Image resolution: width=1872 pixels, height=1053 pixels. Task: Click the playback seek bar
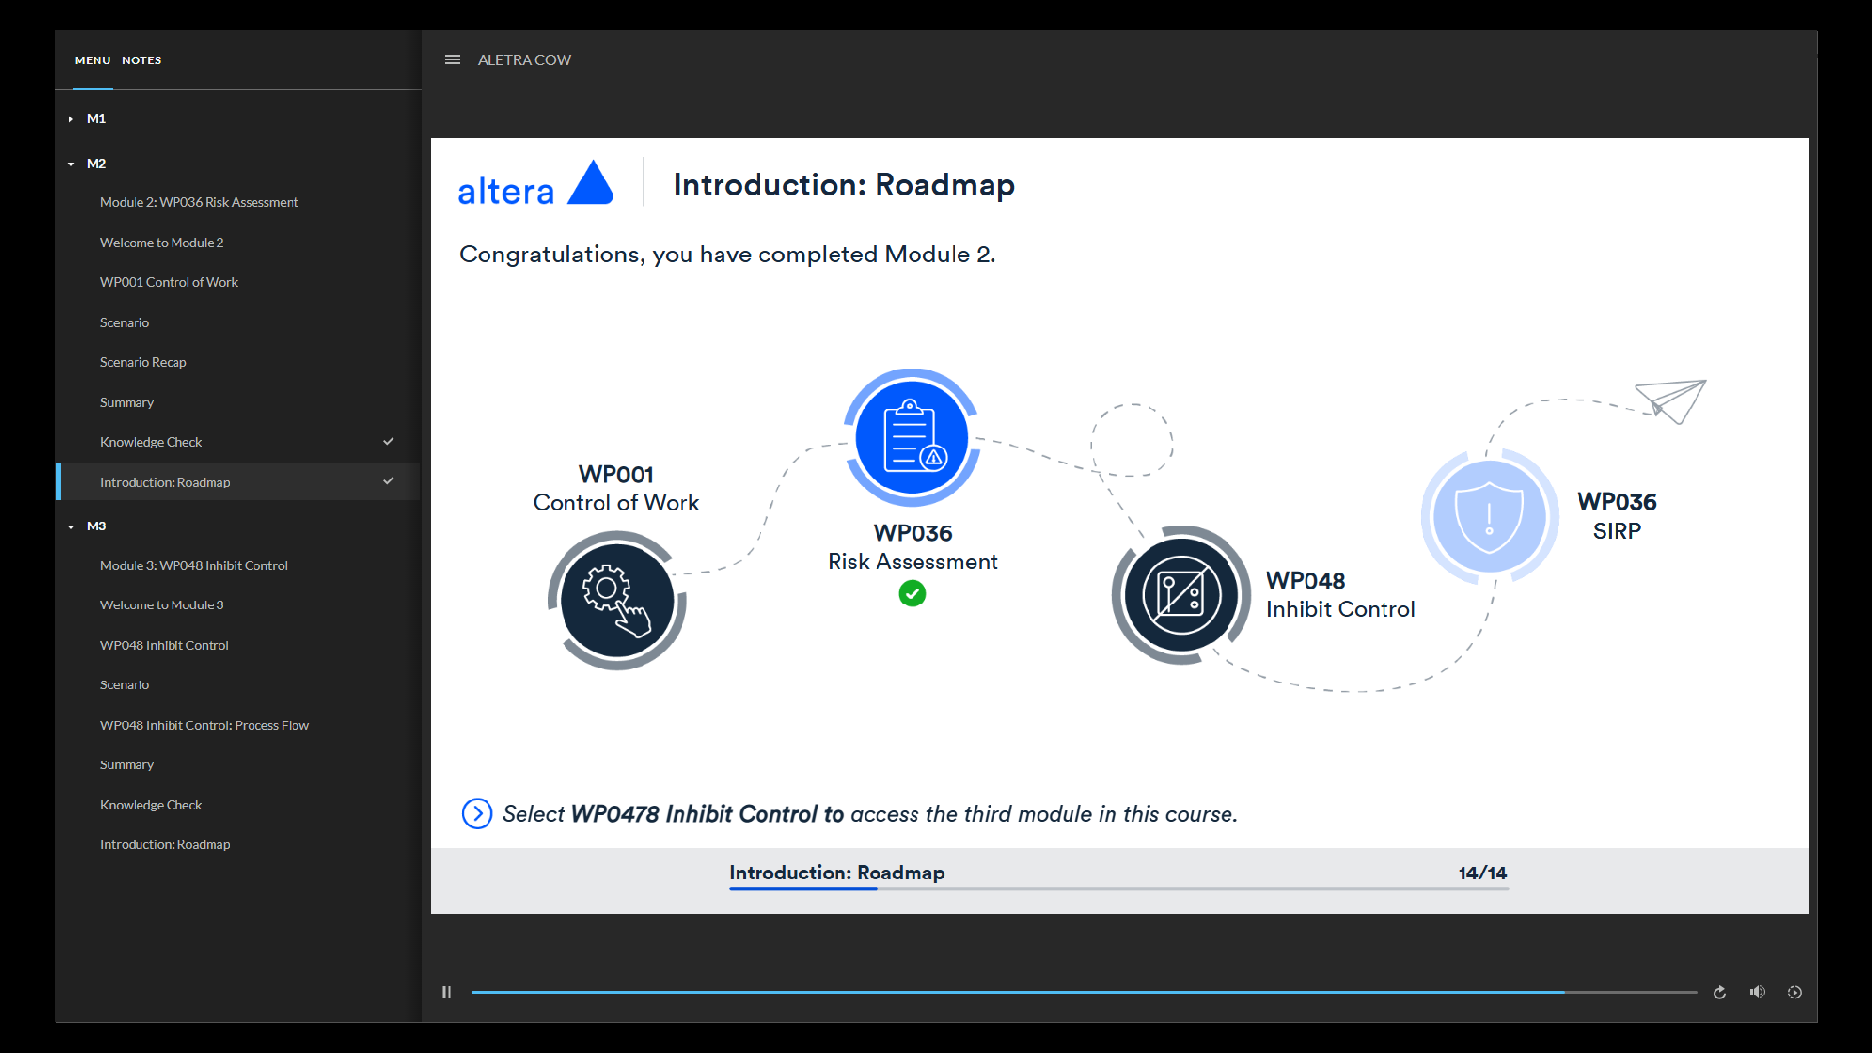point(1082,992)
